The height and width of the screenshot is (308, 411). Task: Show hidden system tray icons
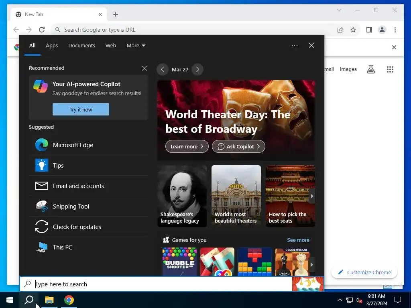[x=340, y=300]
